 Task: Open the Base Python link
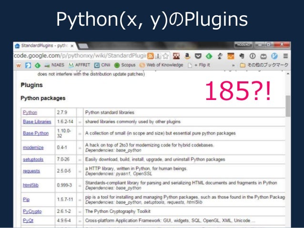(x=36, y=133)
